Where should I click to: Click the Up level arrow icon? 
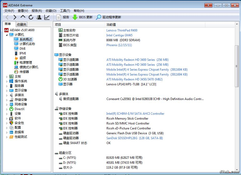(x=23, y=17)
